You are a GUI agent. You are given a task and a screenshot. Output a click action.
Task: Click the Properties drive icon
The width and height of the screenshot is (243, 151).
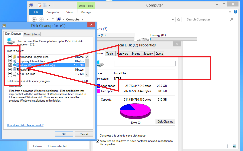[100, 64]
